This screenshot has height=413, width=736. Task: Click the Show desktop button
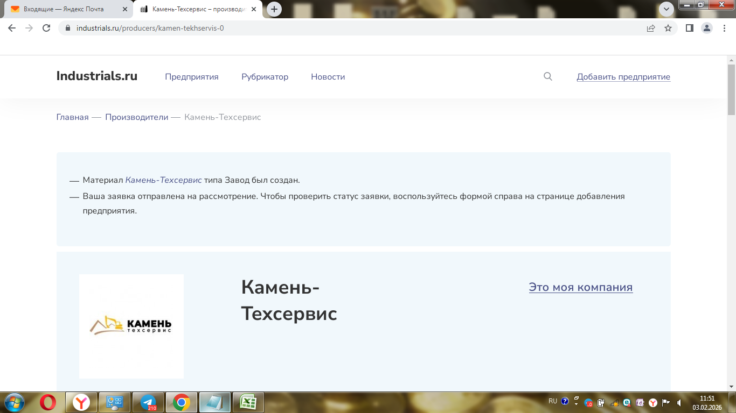coord(732,402)
